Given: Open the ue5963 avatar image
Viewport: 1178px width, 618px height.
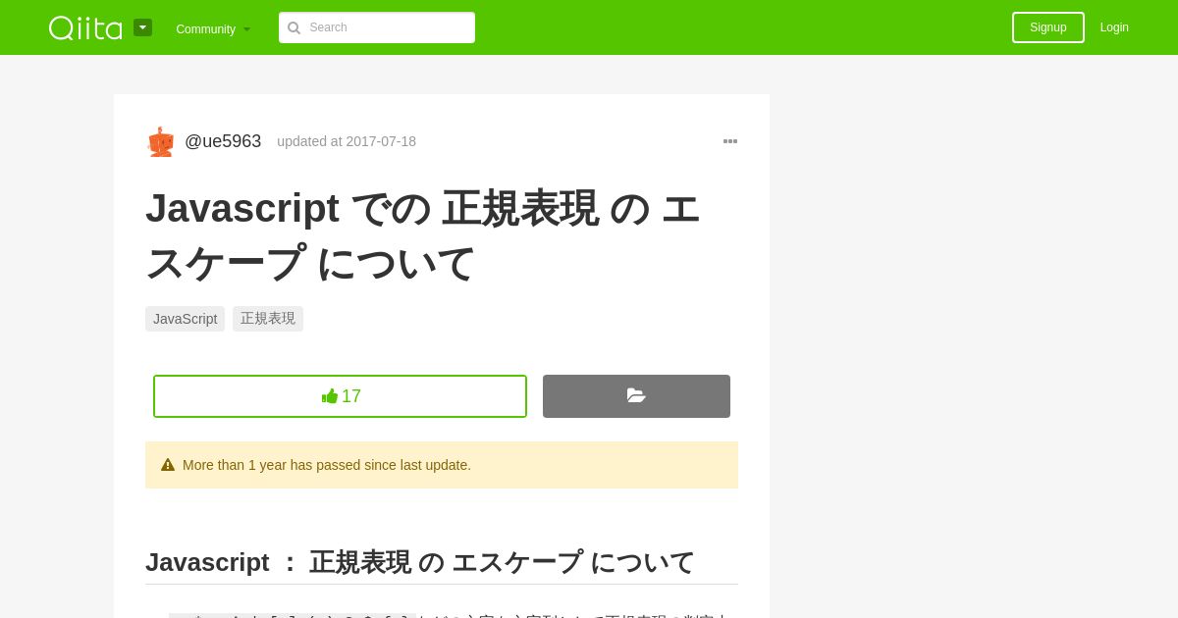Looking at the screenshot, I should tap(160, 141).
